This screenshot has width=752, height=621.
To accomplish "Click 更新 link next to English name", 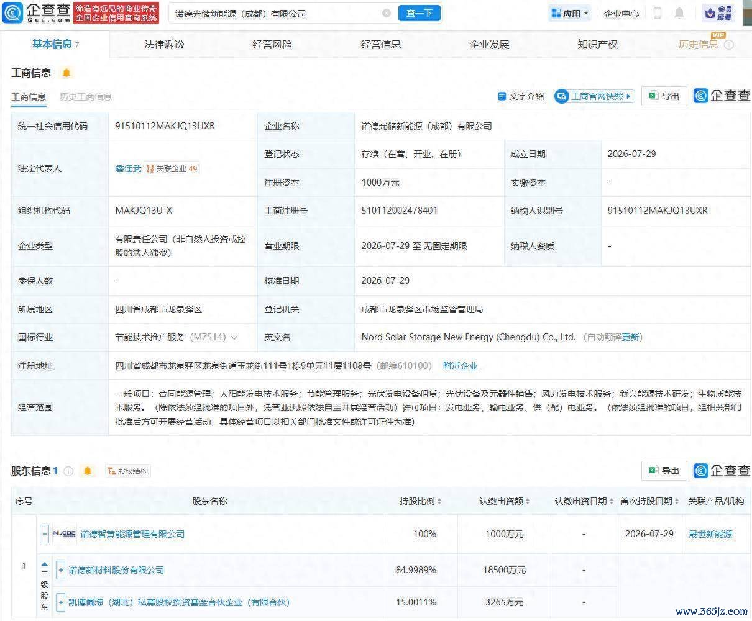I will pos(630,338).
